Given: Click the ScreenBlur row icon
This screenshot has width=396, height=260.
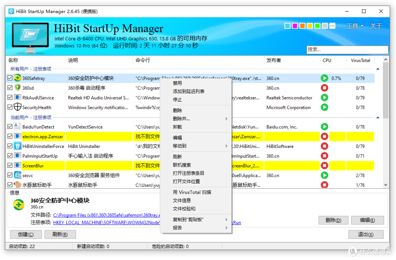Looking at the screenshot, I should pyautogui.click(x=18, y=165).
